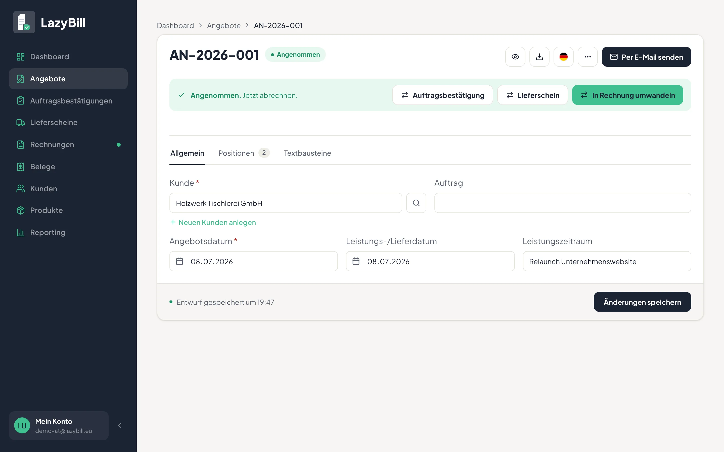
Task: Click the Angenommen status badge
Action: click(x=295, y=55)
